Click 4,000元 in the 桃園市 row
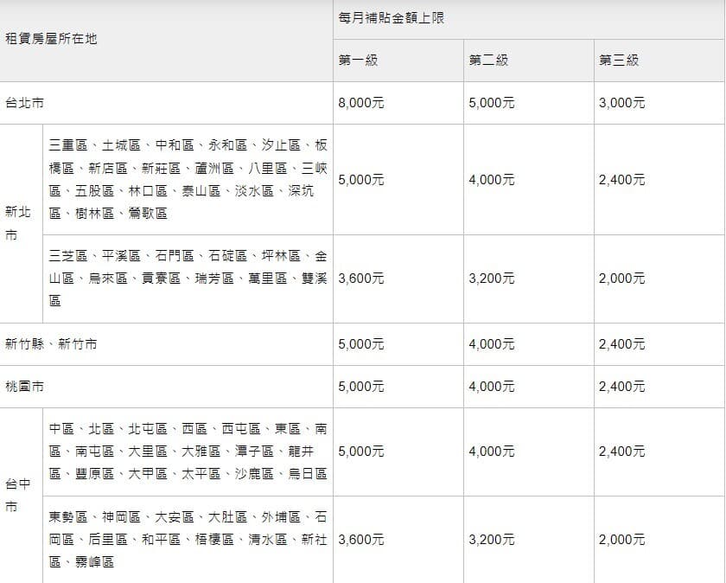 coord(492,387)
